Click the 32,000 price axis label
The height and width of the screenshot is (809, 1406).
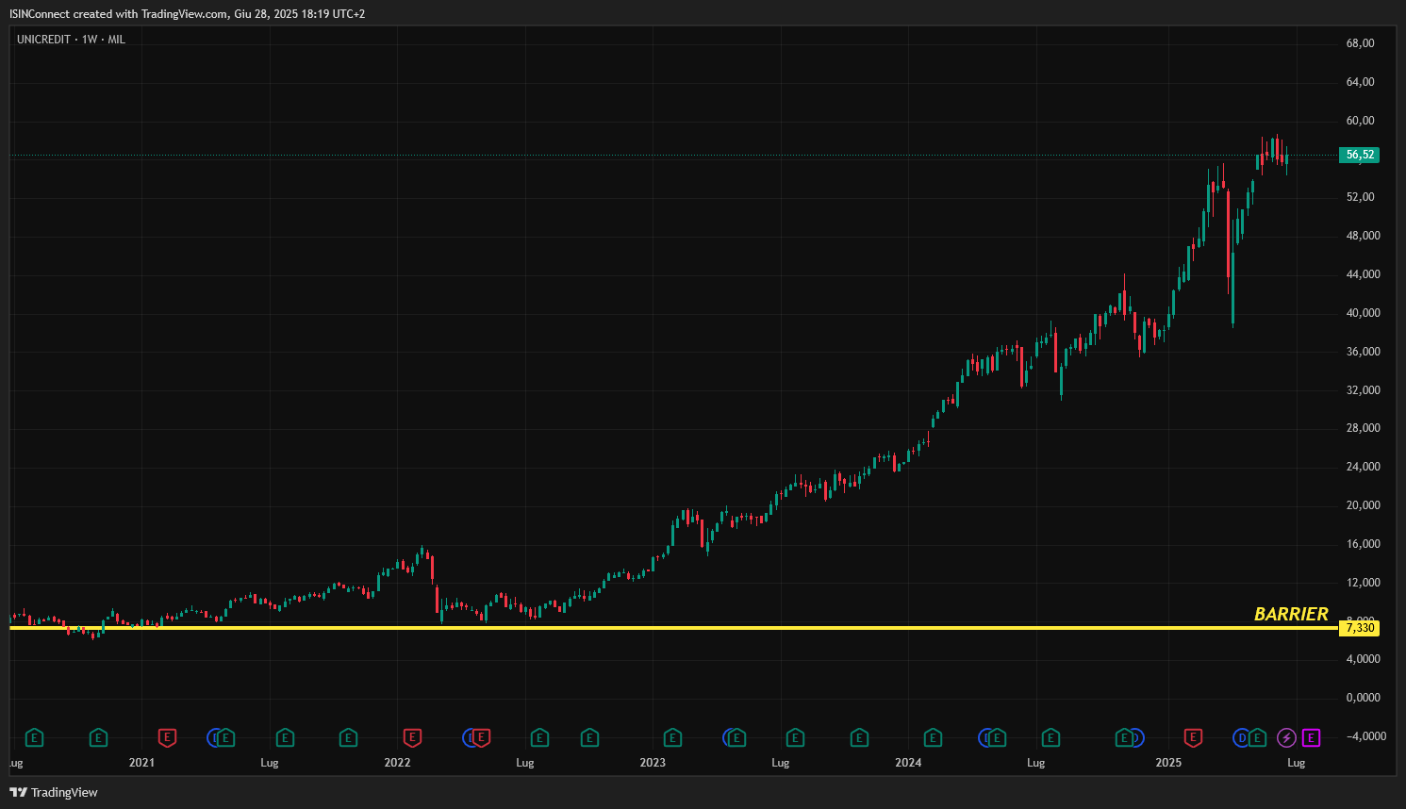1363,390
